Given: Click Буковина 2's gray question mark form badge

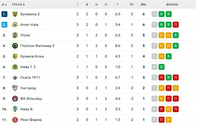Looking at the screenshot, I should click(x=154, y=14).
